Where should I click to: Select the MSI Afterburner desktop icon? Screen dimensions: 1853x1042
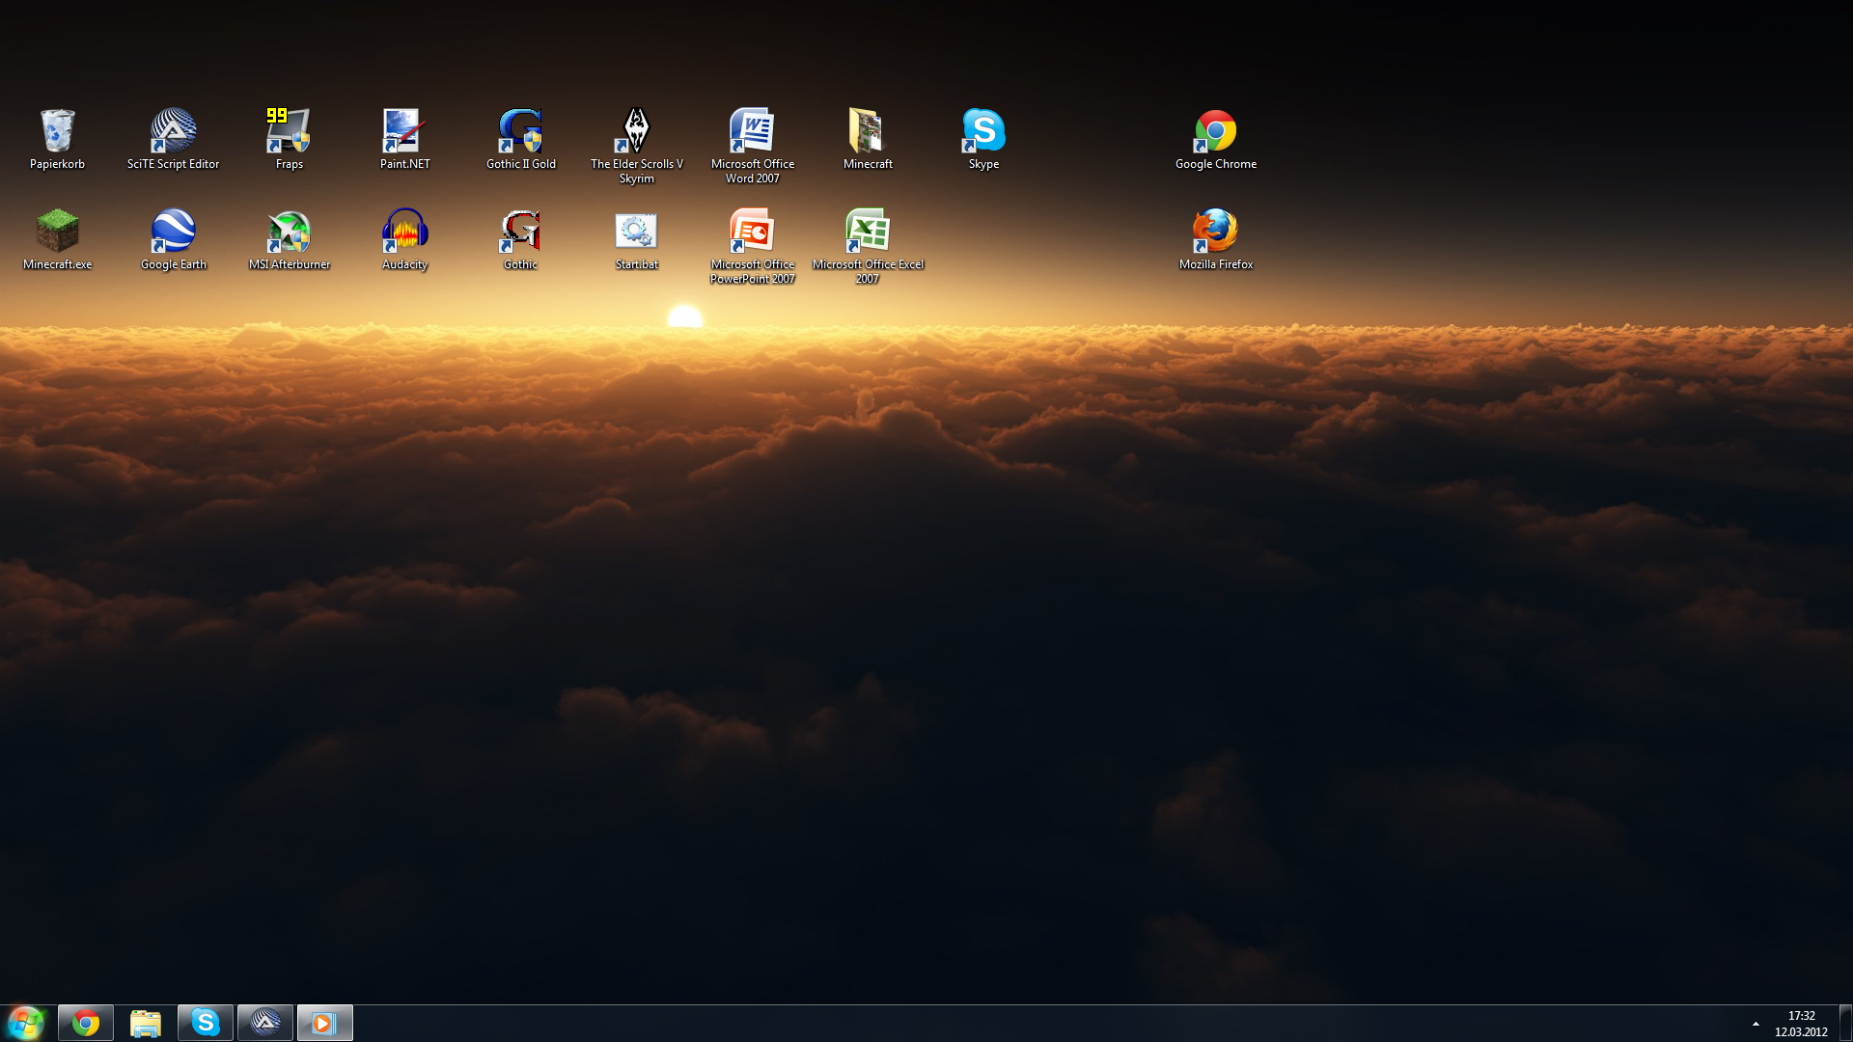(x=289, y=233)
